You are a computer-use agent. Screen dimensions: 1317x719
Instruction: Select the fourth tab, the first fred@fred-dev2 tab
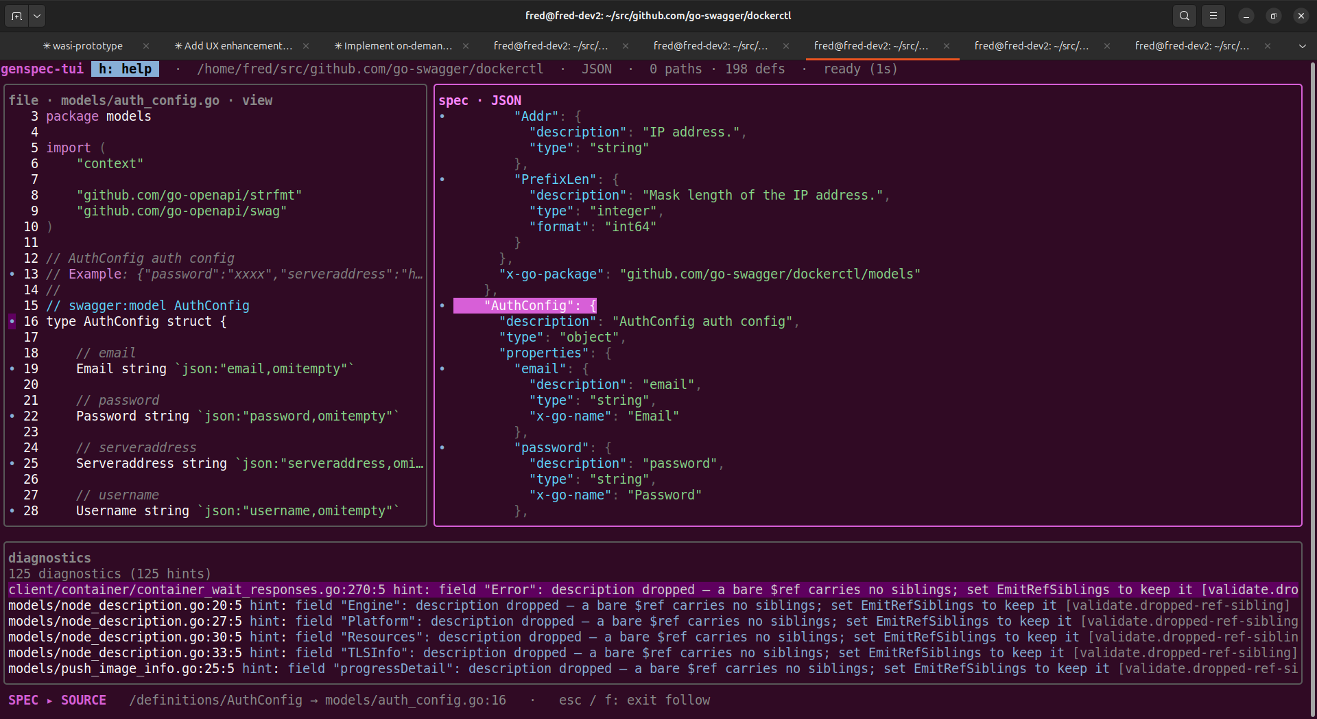click(551, 46)
